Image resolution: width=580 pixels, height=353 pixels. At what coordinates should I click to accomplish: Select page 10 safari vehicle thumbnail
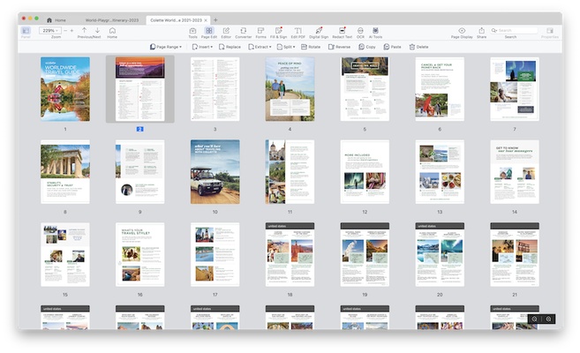pyautogui.click(x=215, y=172)
